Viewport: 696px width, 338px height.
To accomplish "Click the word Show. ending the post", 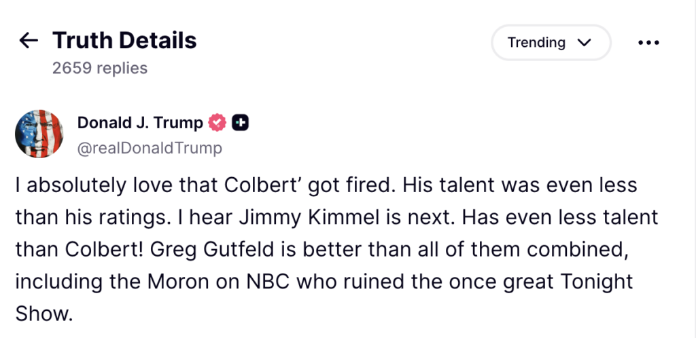I will pyautogui.click(x=43, y=314).
